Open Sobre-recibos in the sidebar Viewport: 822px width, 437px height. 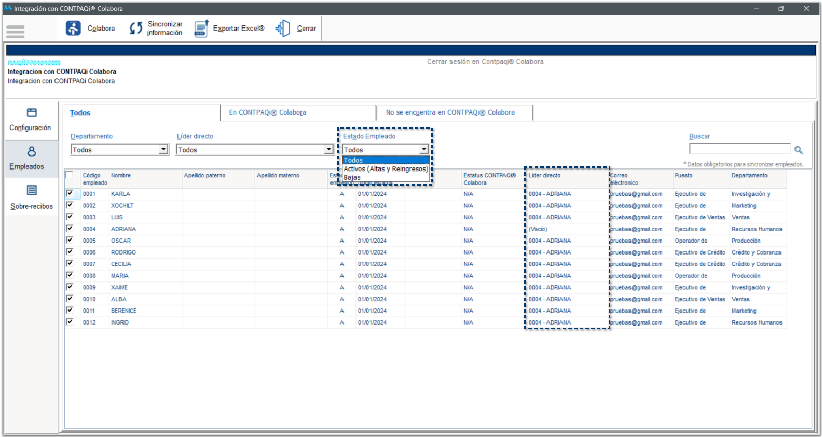[x=32, y=191]
